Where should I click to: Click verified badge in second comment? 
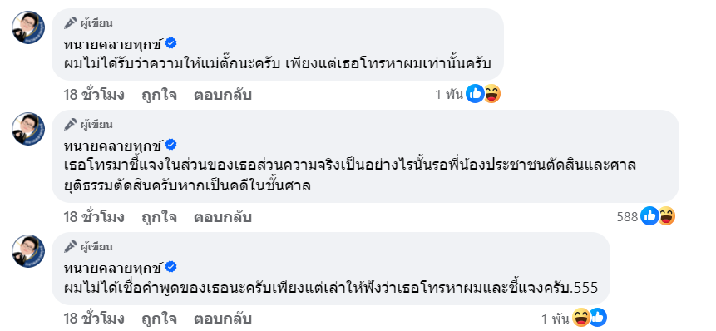pos(170,145)
